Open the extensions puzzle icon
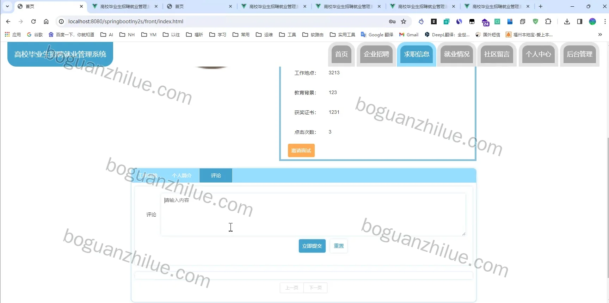 [x=548, y=21]
